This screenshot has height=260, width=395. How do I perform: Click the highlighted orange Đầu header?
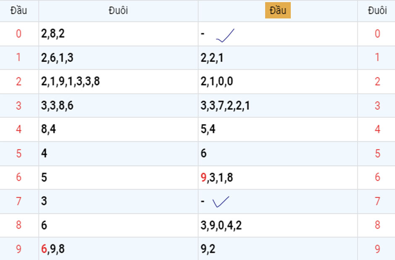(x=278, y=11)
